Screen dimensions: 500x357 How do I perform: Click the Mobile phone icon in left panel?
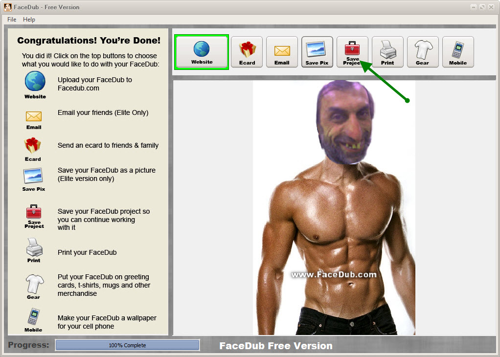pyautogui.click(x=34, y=317)
